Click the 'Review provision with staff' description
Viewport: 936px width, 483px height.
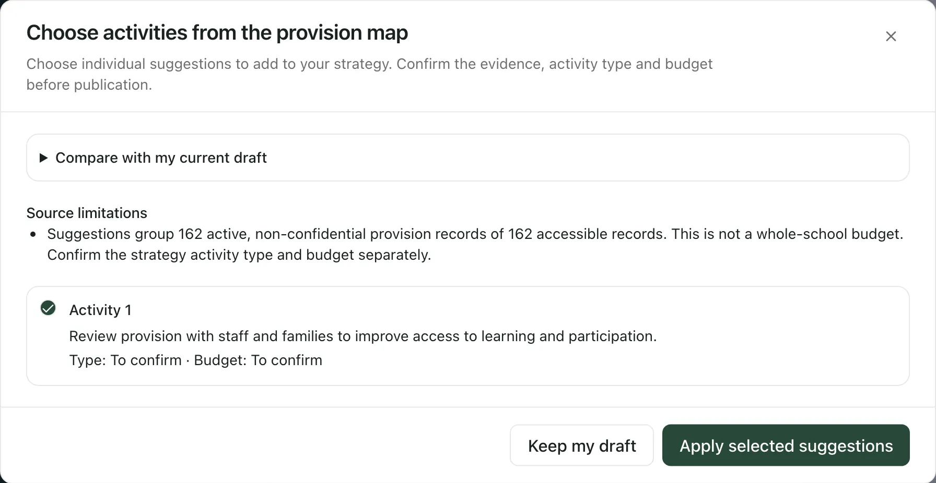362,336
